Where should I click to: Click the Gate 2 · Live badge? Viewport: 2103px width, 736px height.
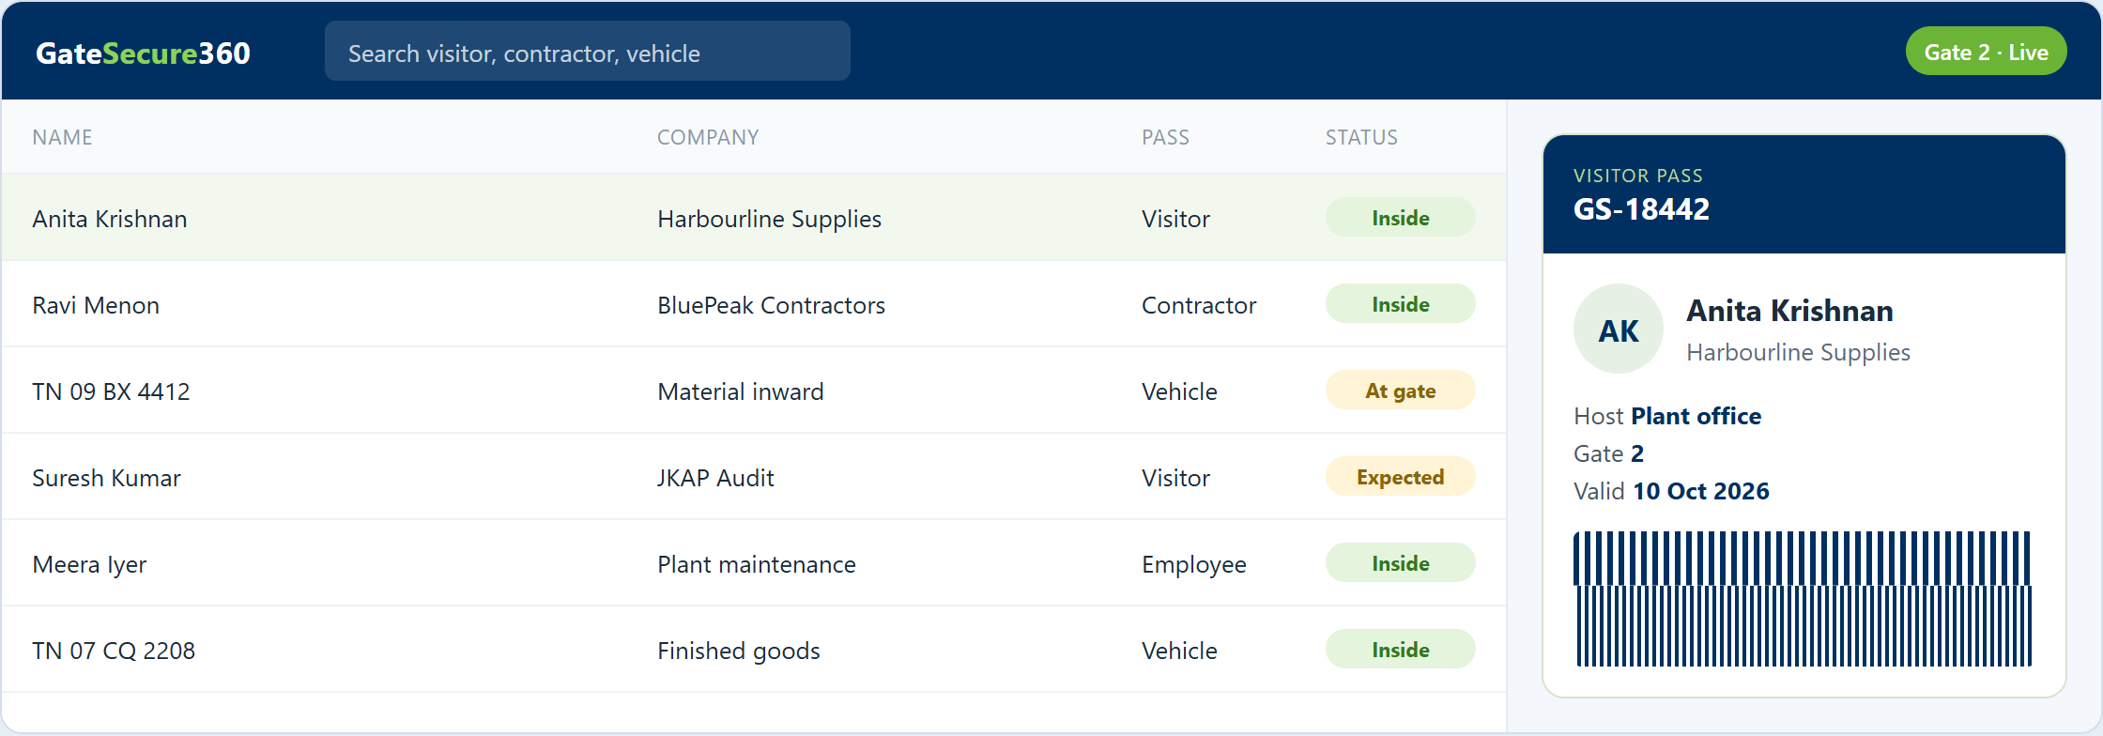[1986, 52]
